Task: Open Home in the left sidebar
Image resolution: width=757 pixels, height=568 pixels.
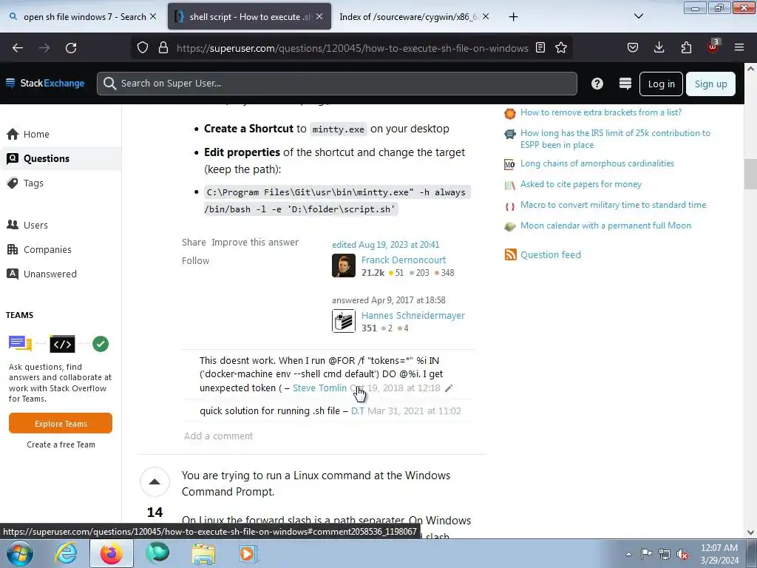Action: pos(61,135)
